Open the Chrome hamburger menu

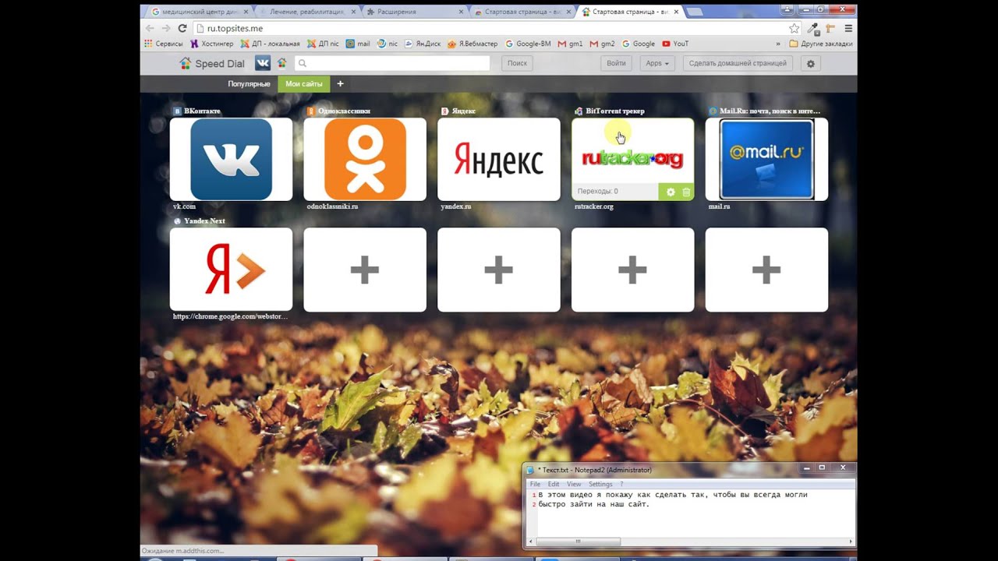pos(848,28)
